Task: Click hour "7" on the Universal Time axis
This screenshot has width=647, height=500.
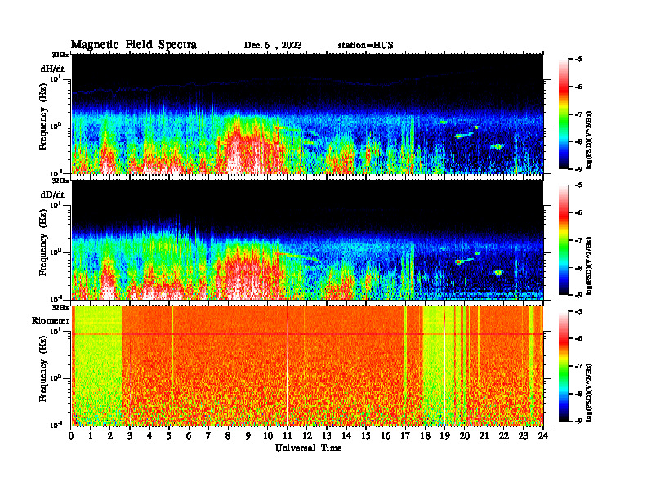Action: click(209, 435)
